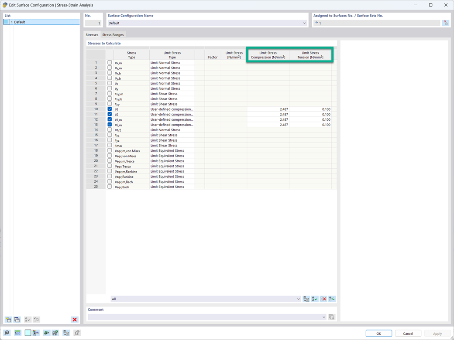This screenshot has width=454, height=340.
Task: Click the Limit Stress Tension column header
Action: (x=310, y=55)
